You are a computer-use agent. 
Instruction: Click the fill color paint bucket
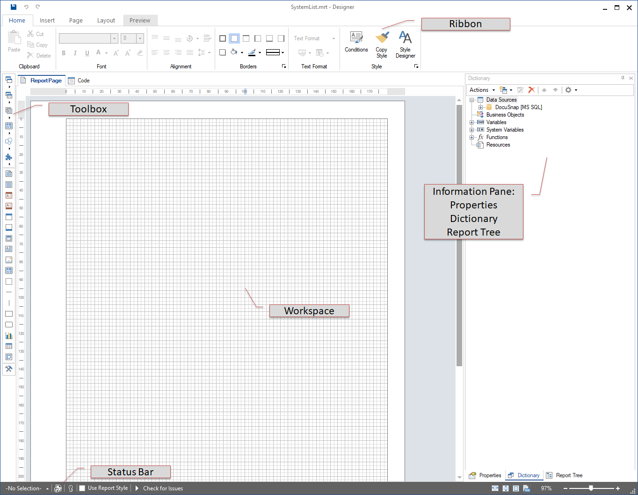(234, 52)
